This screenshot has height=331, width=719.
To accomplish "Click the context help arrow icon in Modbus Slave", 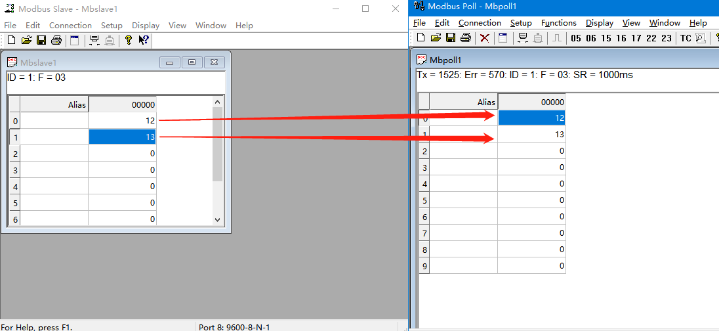I will [144, 40].
